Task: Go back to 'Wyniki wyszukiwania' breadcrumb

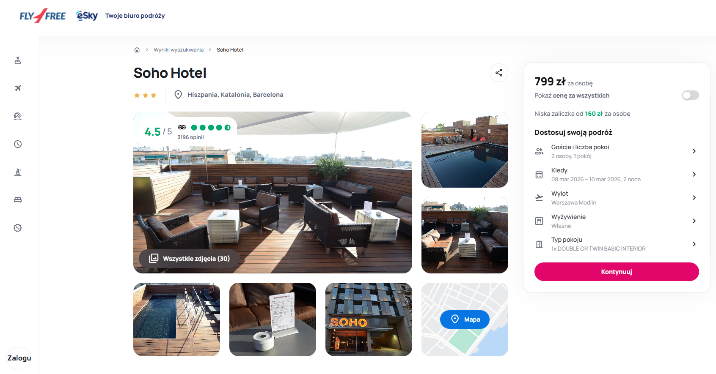Action: tap(179, 50)
